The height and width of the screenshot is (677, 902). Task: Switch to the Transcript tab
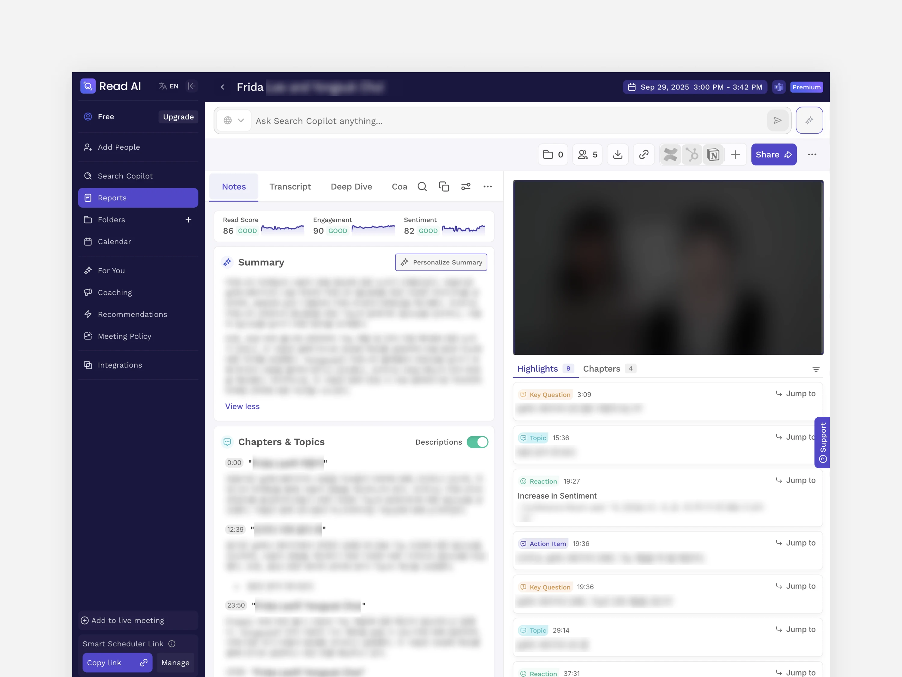pyautogui.click(x=290, y=187)
